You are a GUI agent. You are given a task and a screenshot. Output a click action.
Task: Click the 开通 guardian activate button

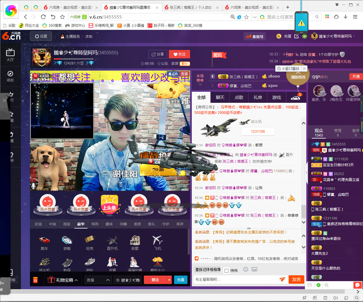[x=356, y=77]
